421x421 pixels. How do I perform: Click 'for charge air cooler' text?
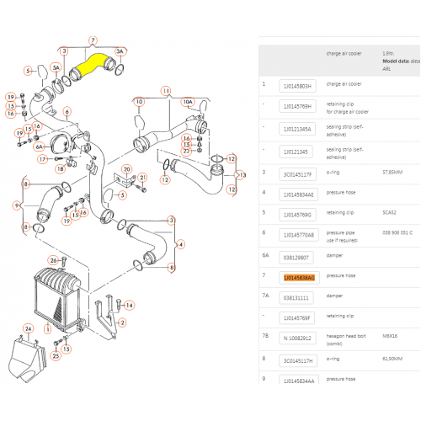(348, 112)
